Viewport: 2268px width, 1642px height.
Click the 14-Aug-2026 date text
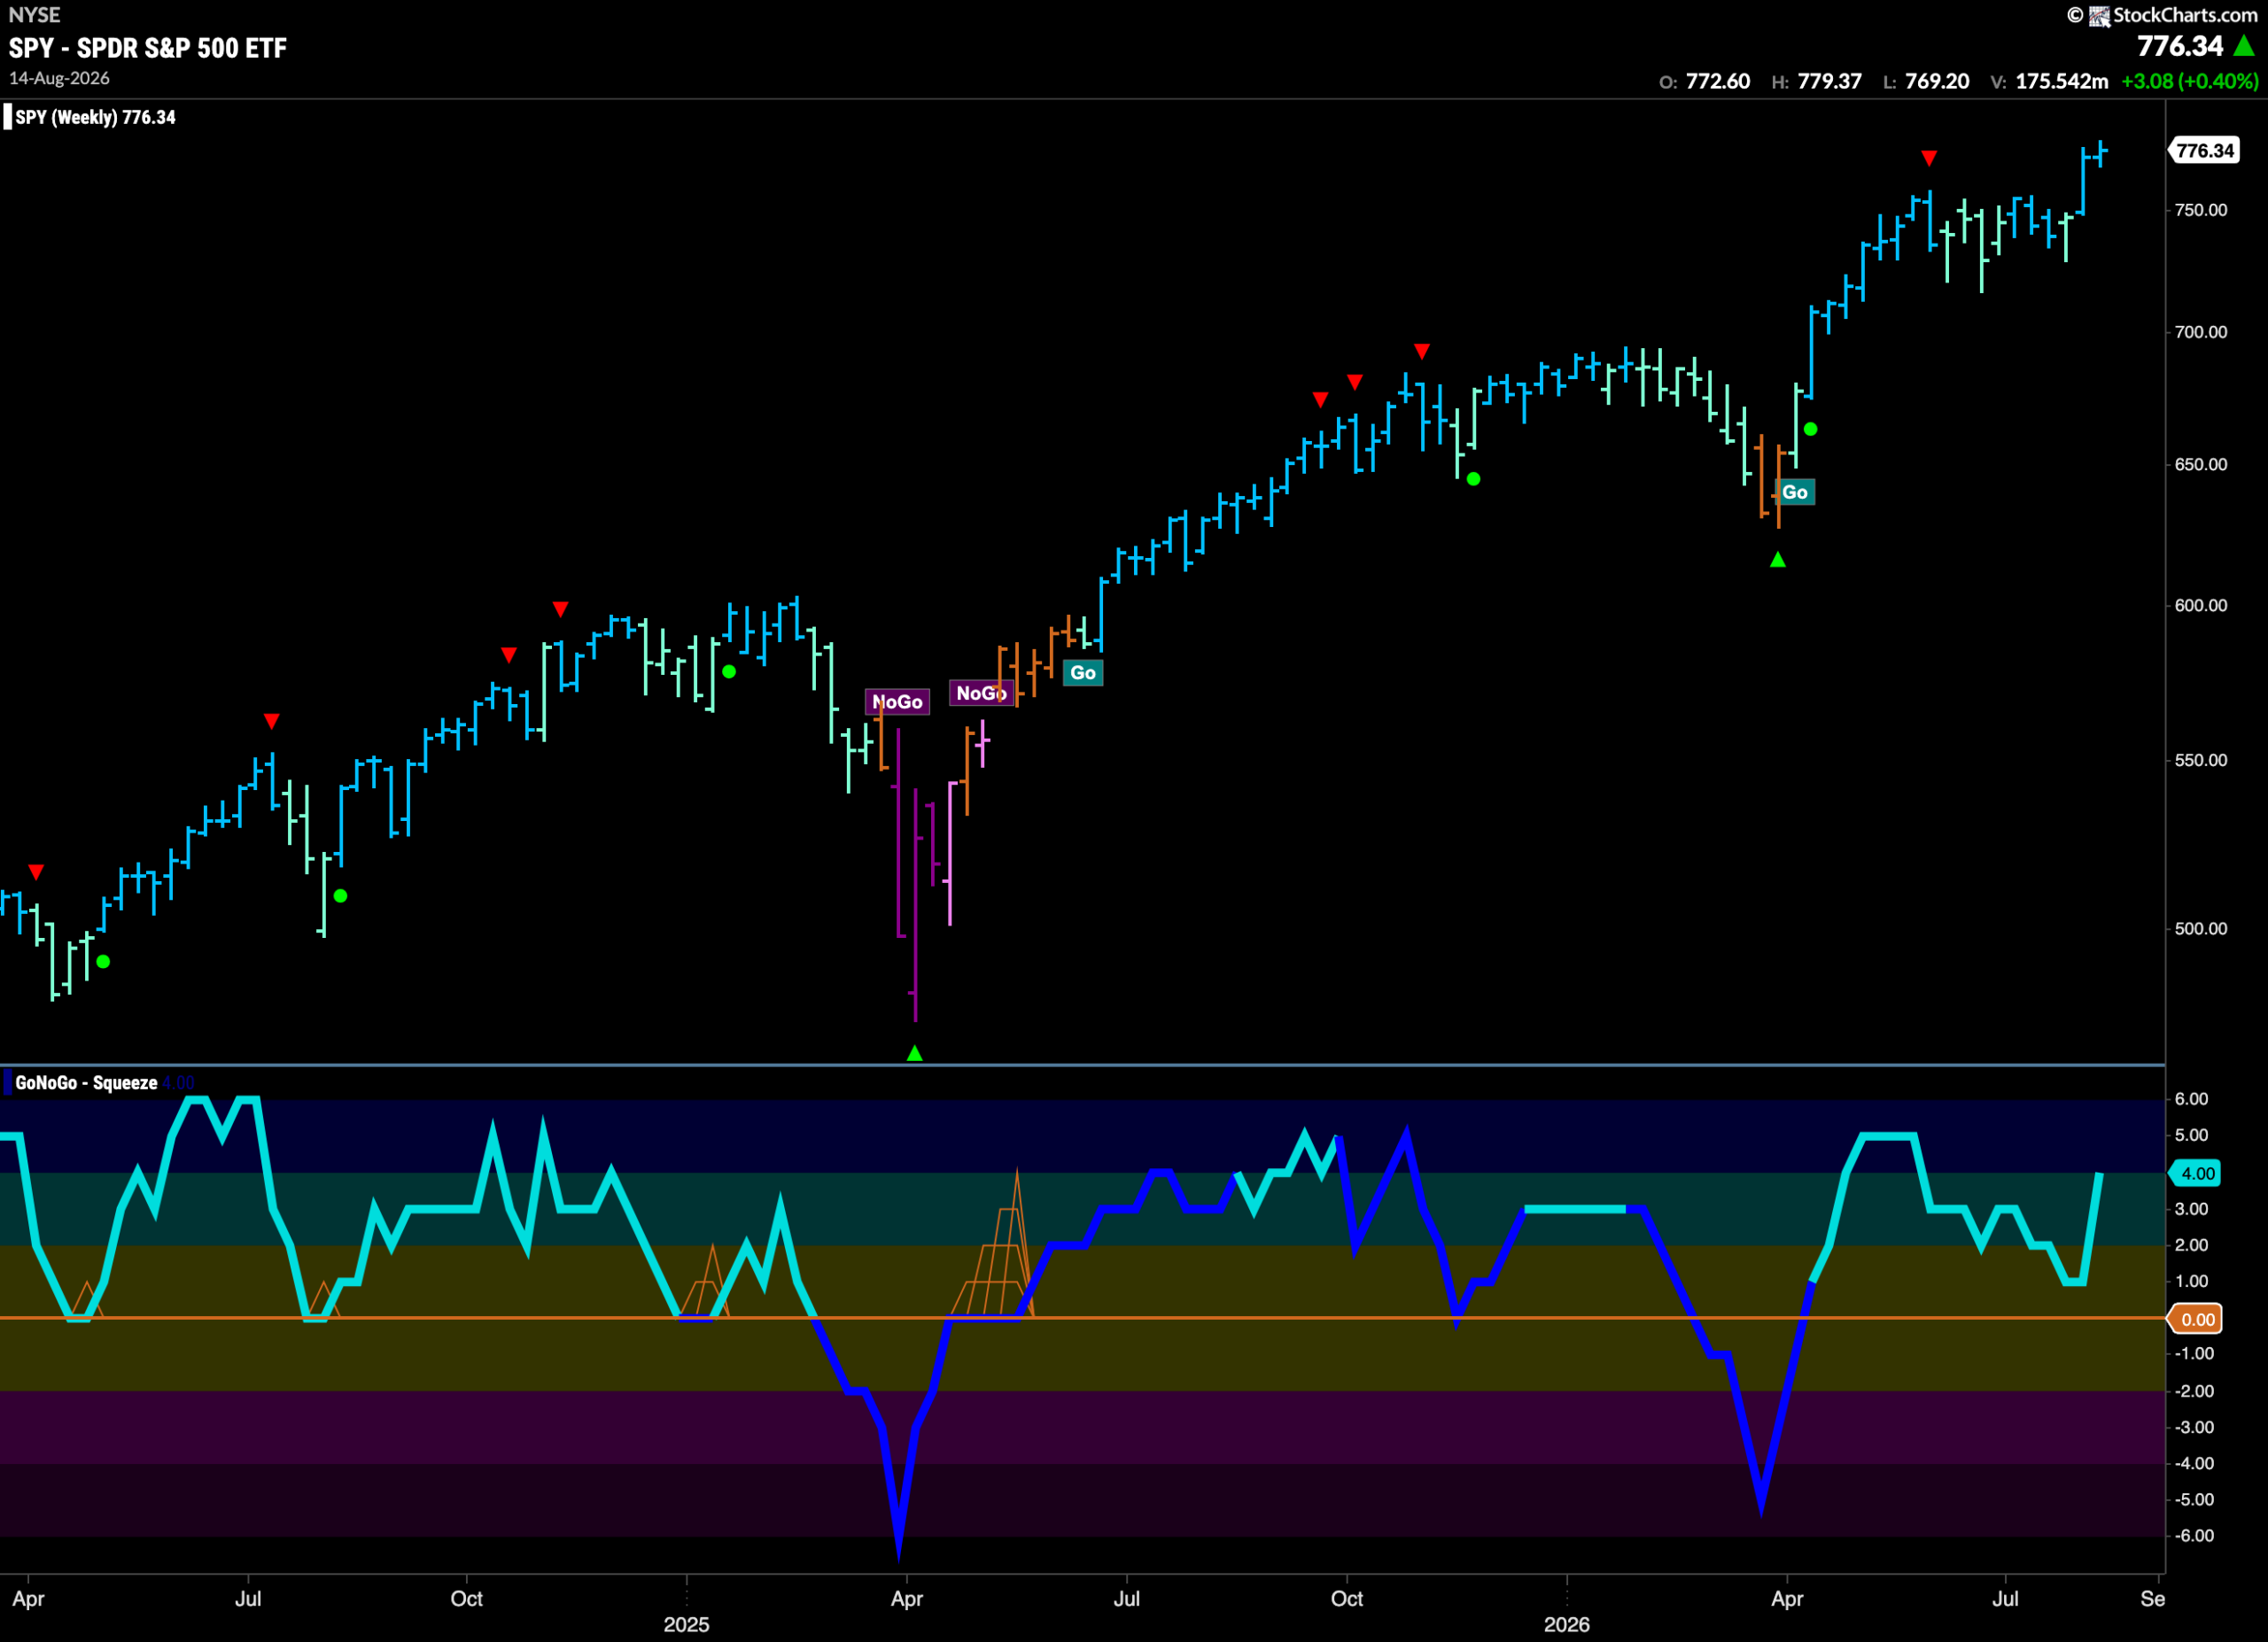tap(59, 78)
